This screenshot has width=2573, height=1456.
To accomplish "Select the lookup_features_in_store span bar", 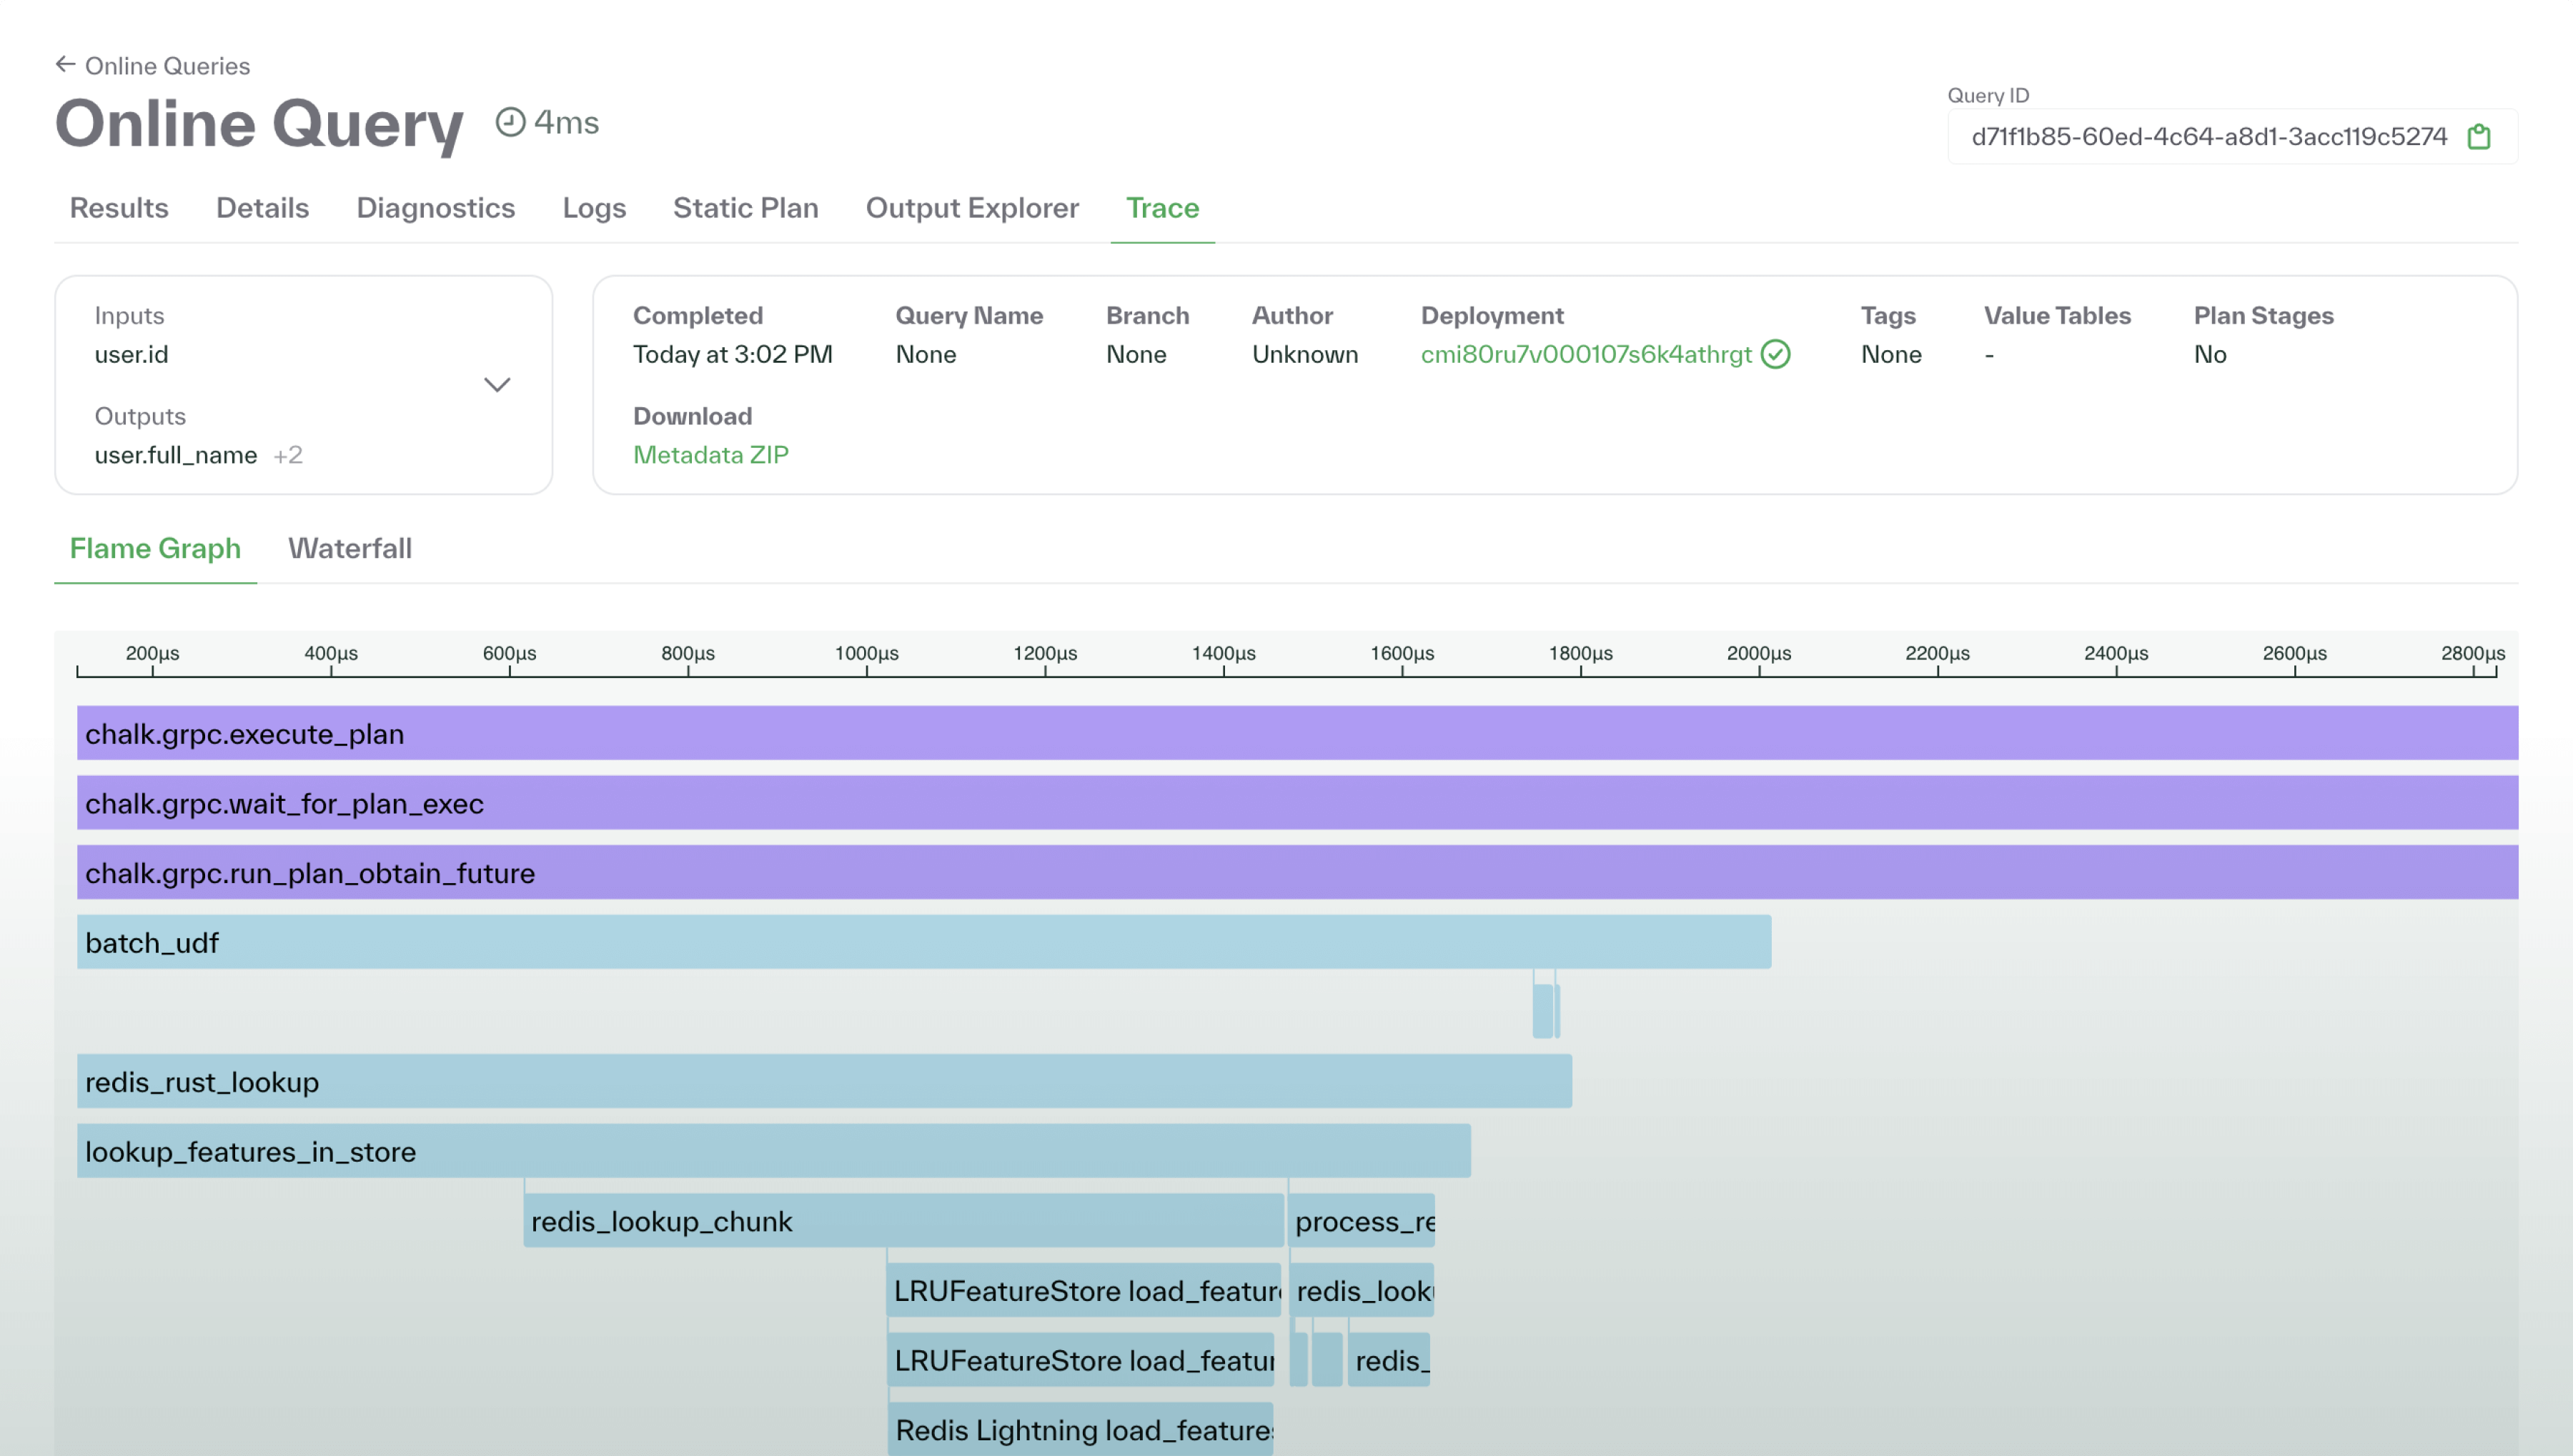I will pos(773,1151).
